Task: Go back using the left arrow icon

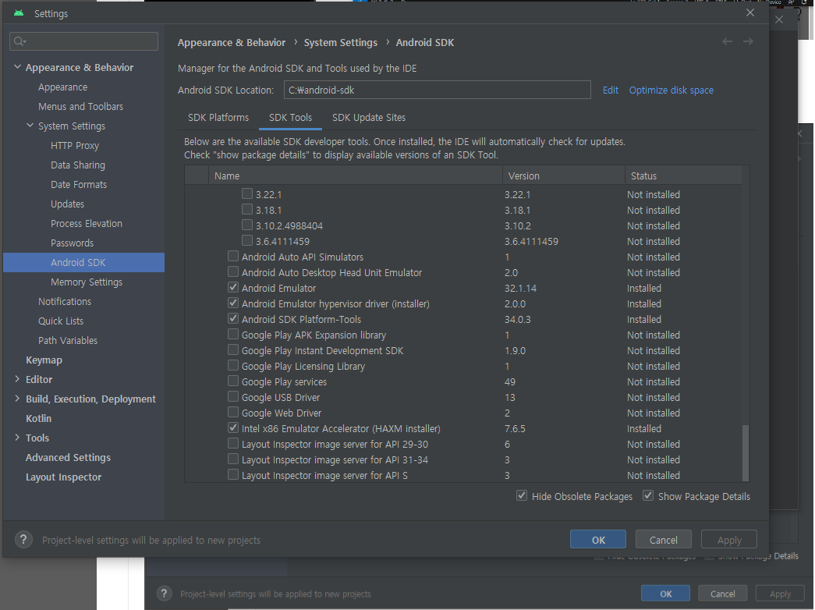Action: coord(727,41)
